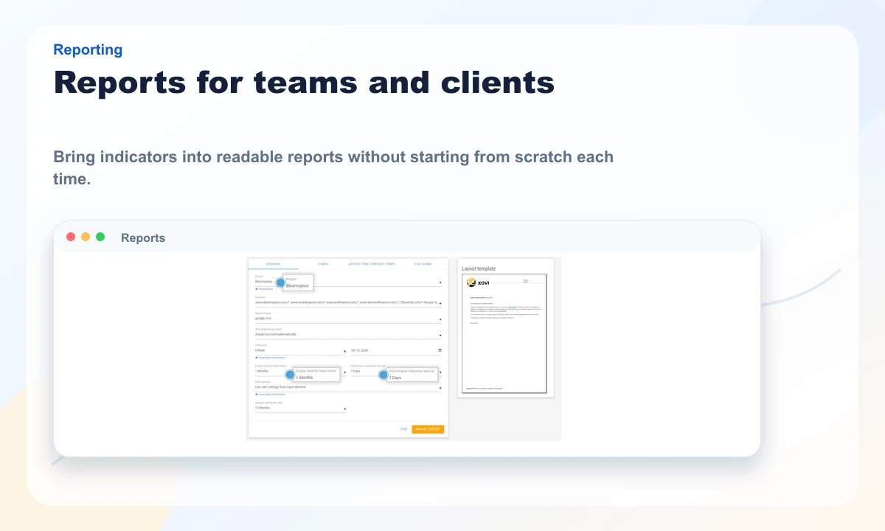Expand the Search Engine dropdown google.com

[348, 319]
